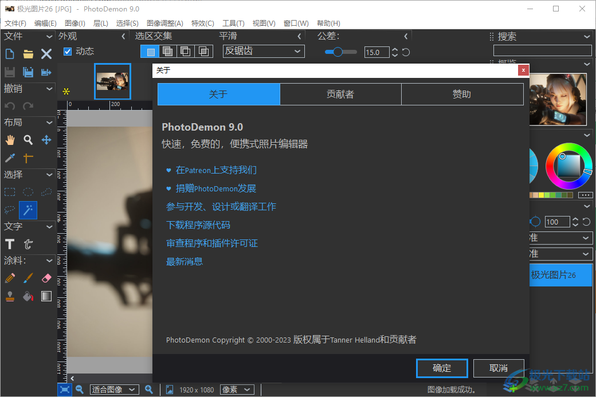The image size is (596, 397).
Task: Open the 反锯齿 smoothing dropdown
Action: 264,52
